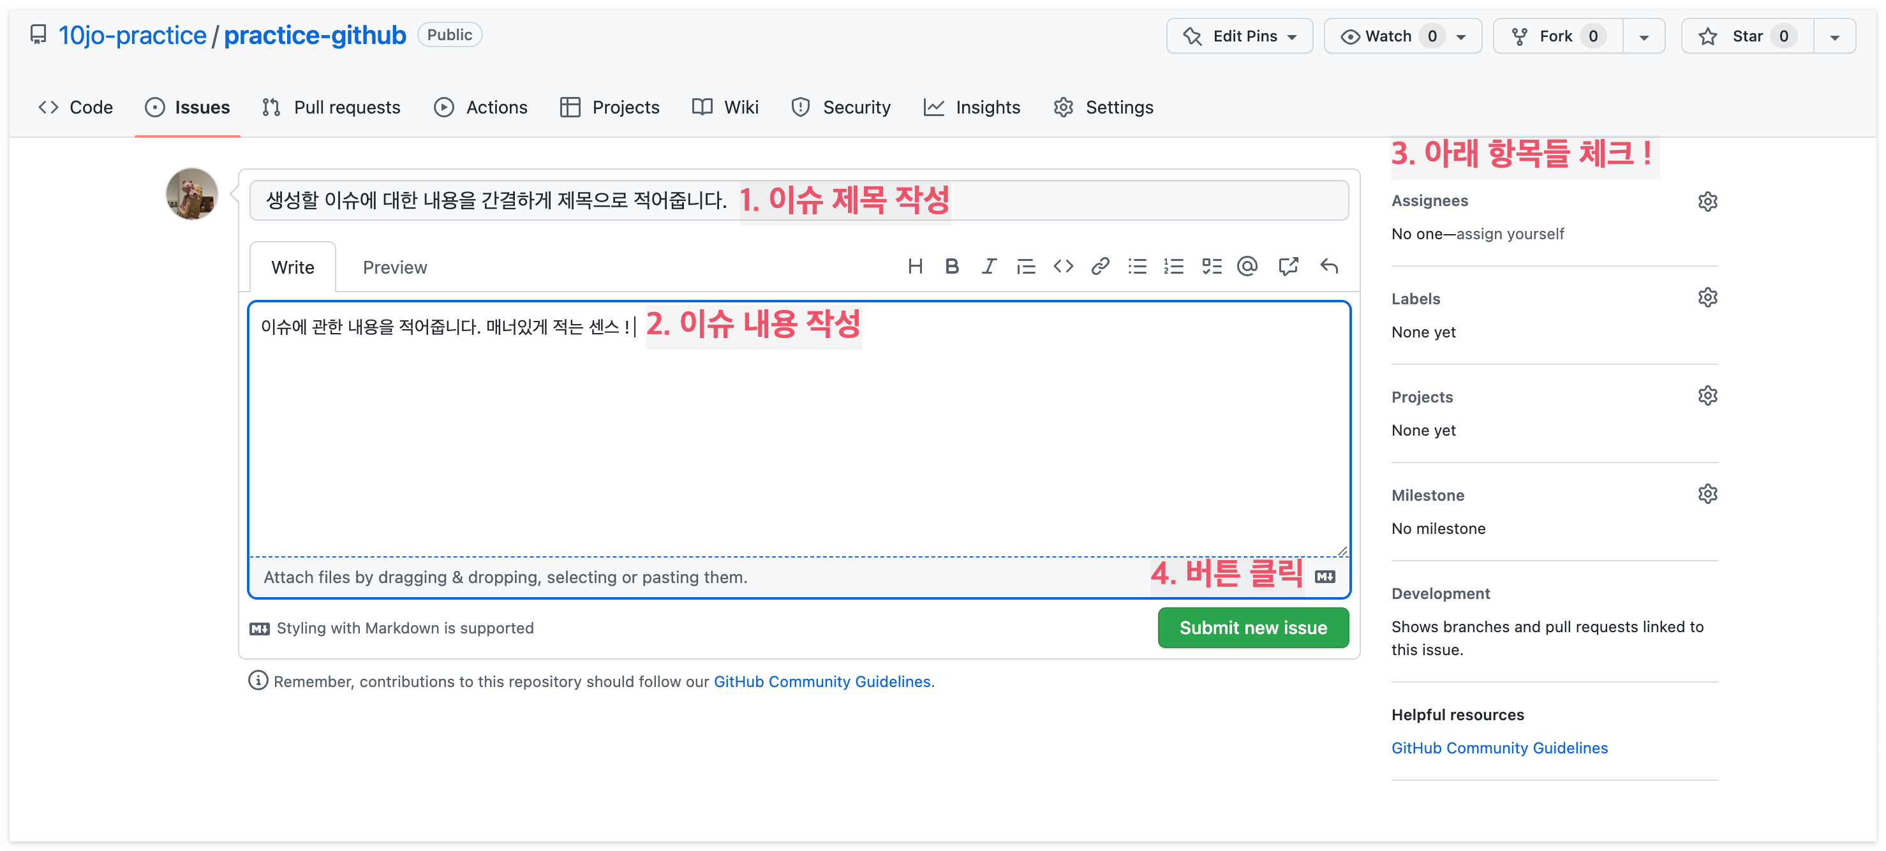Add a link via toolbar
Image resolution: width=1886 pixels, height=851 pixels.
[1100, 267]
